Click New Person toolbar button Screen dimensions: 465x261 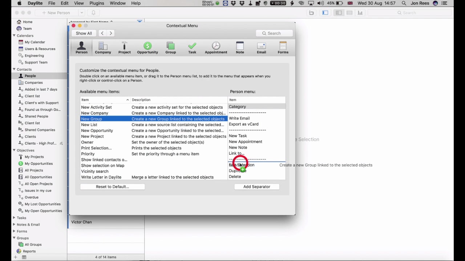56,13
